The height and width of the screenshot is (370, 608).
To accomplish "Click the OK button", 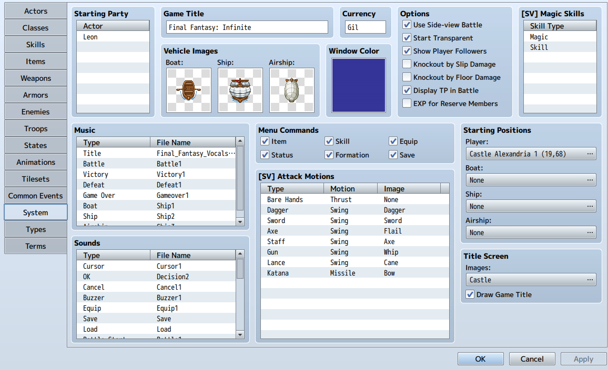I will pos(480,359).
